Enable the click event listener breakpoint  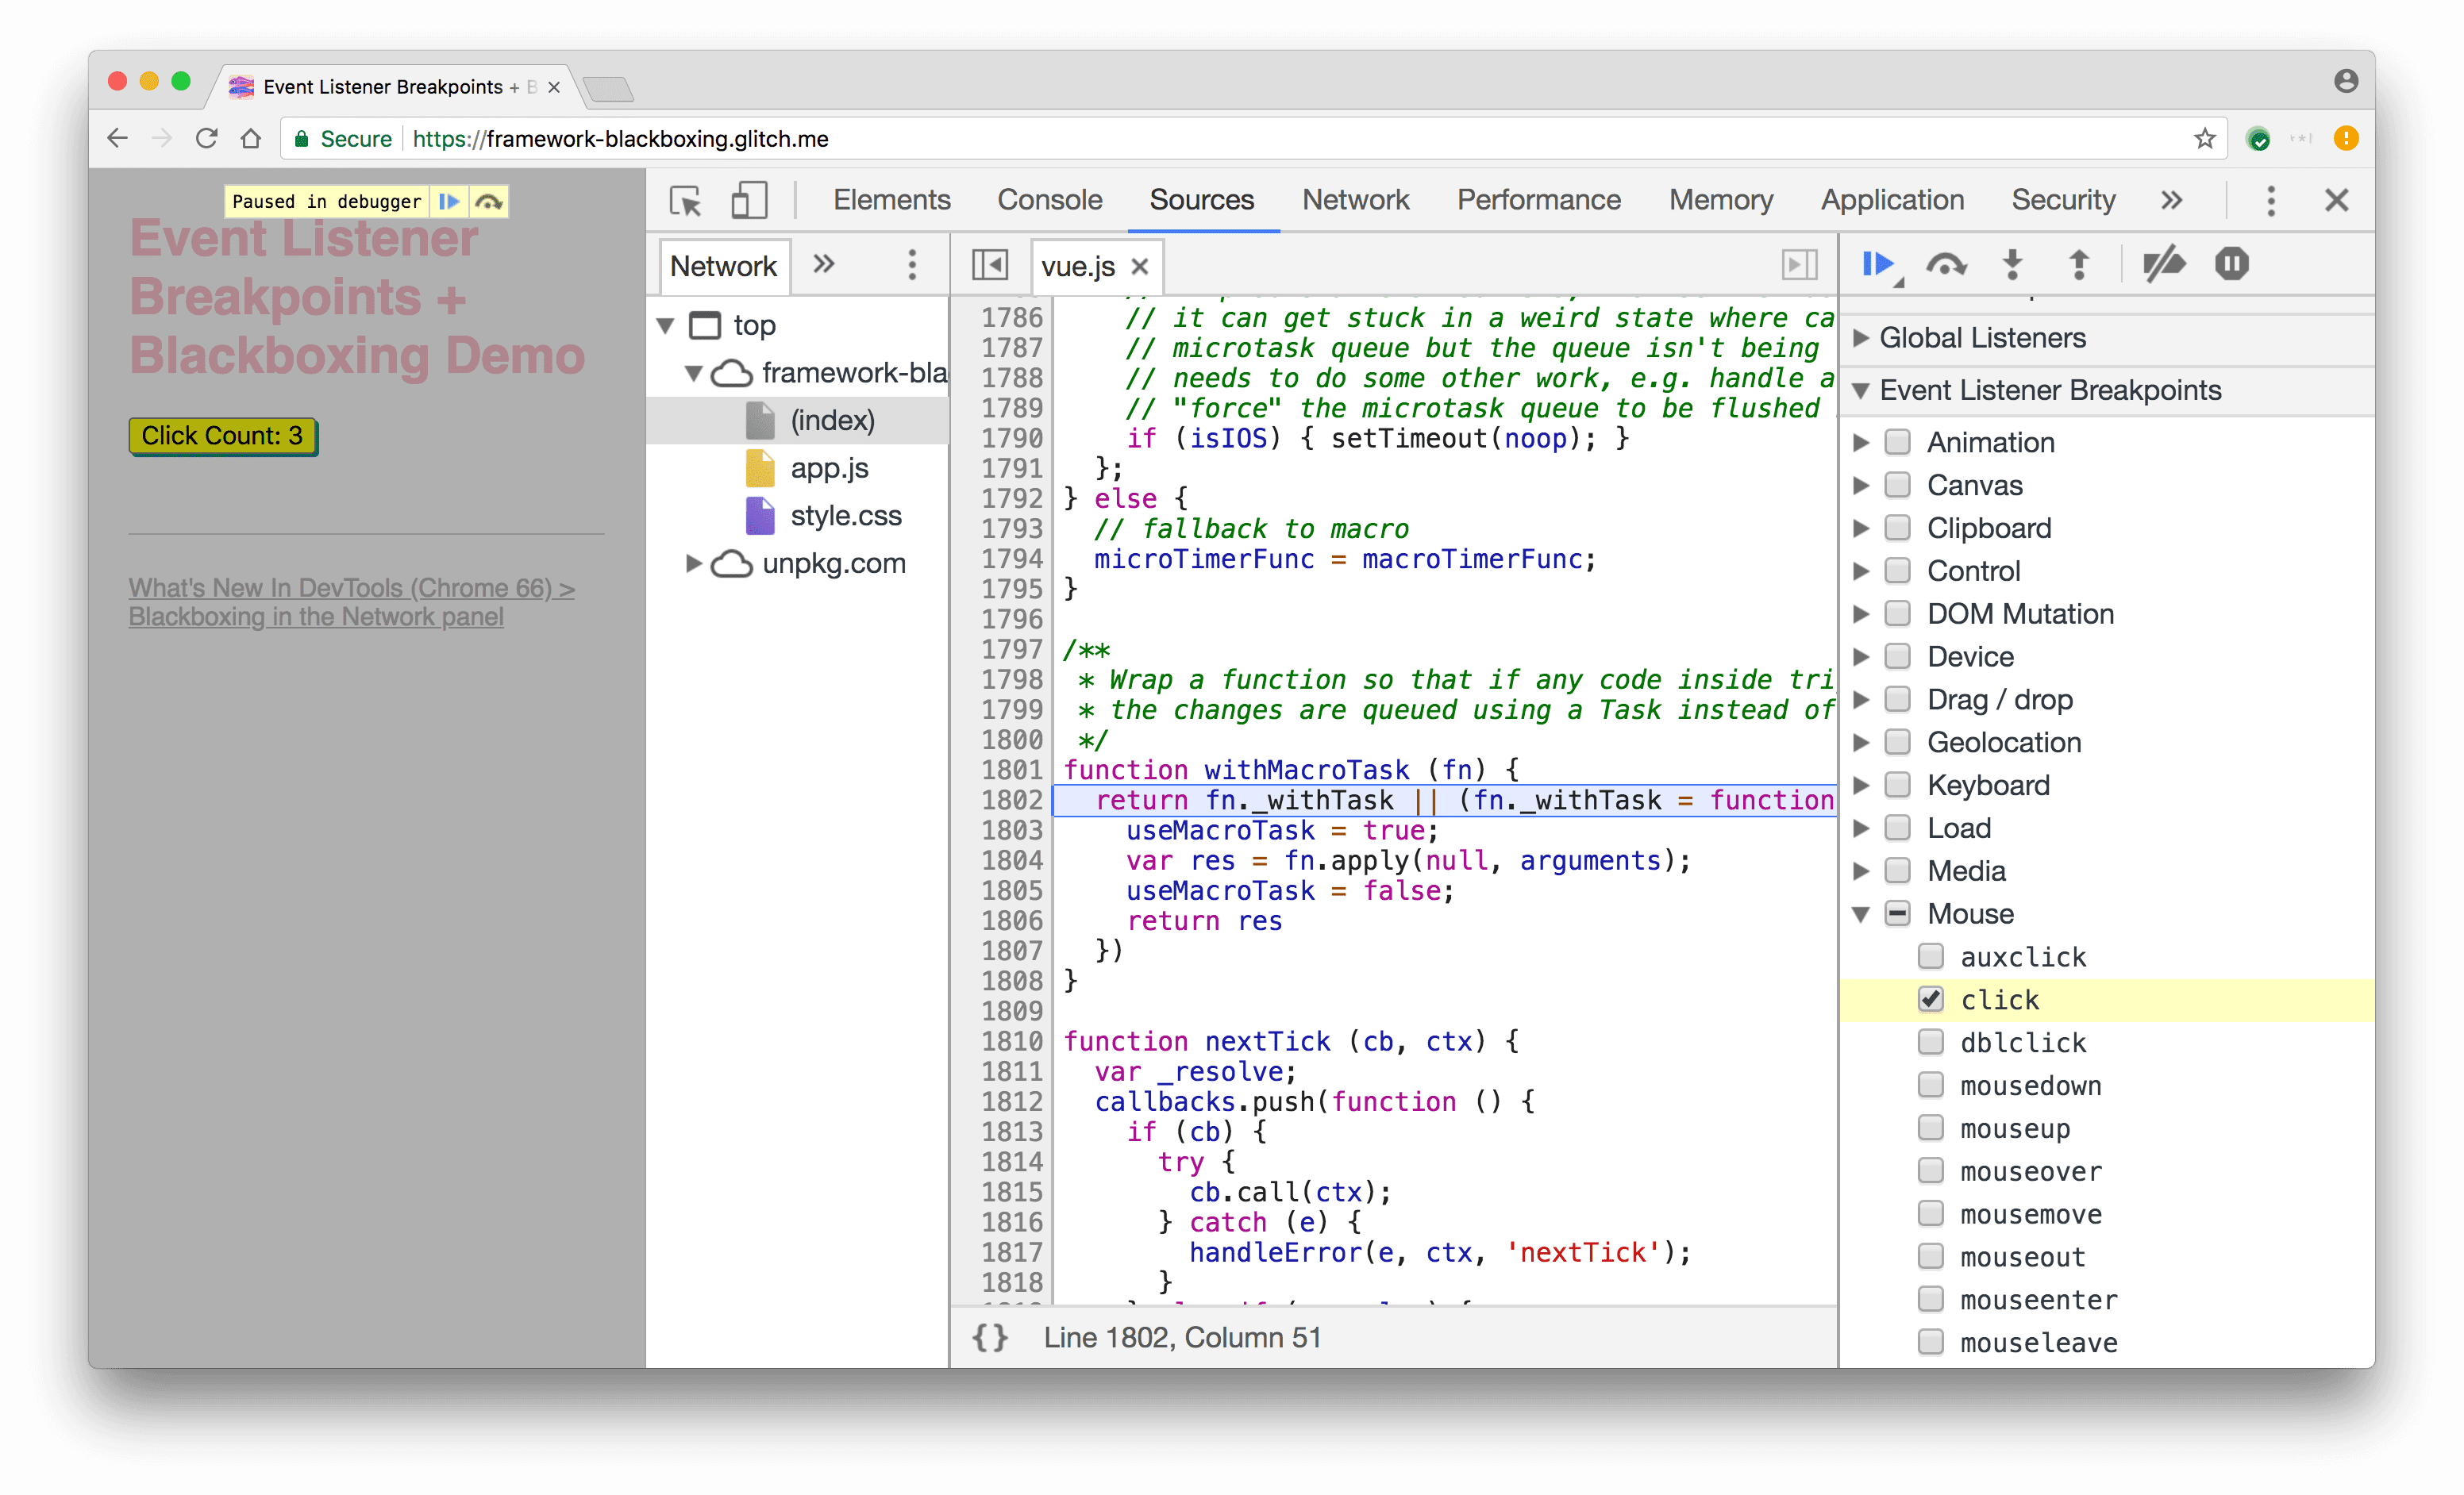1929,997
